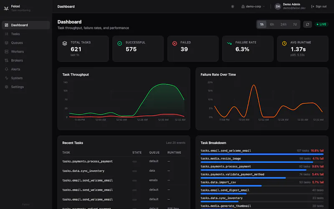Switch time range to 6h
Viewport: 334px width, 209px height.
click(272, 24)
